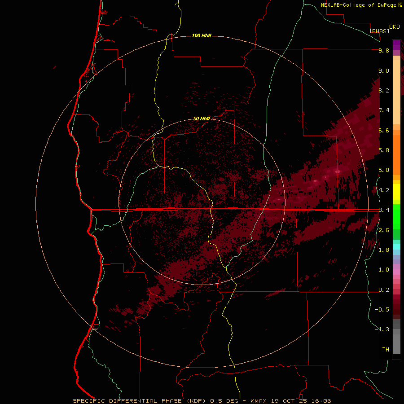Click the 7.4 value on the color scale
This screenshot has width=404, height=404.
click(x=384, y=110)
